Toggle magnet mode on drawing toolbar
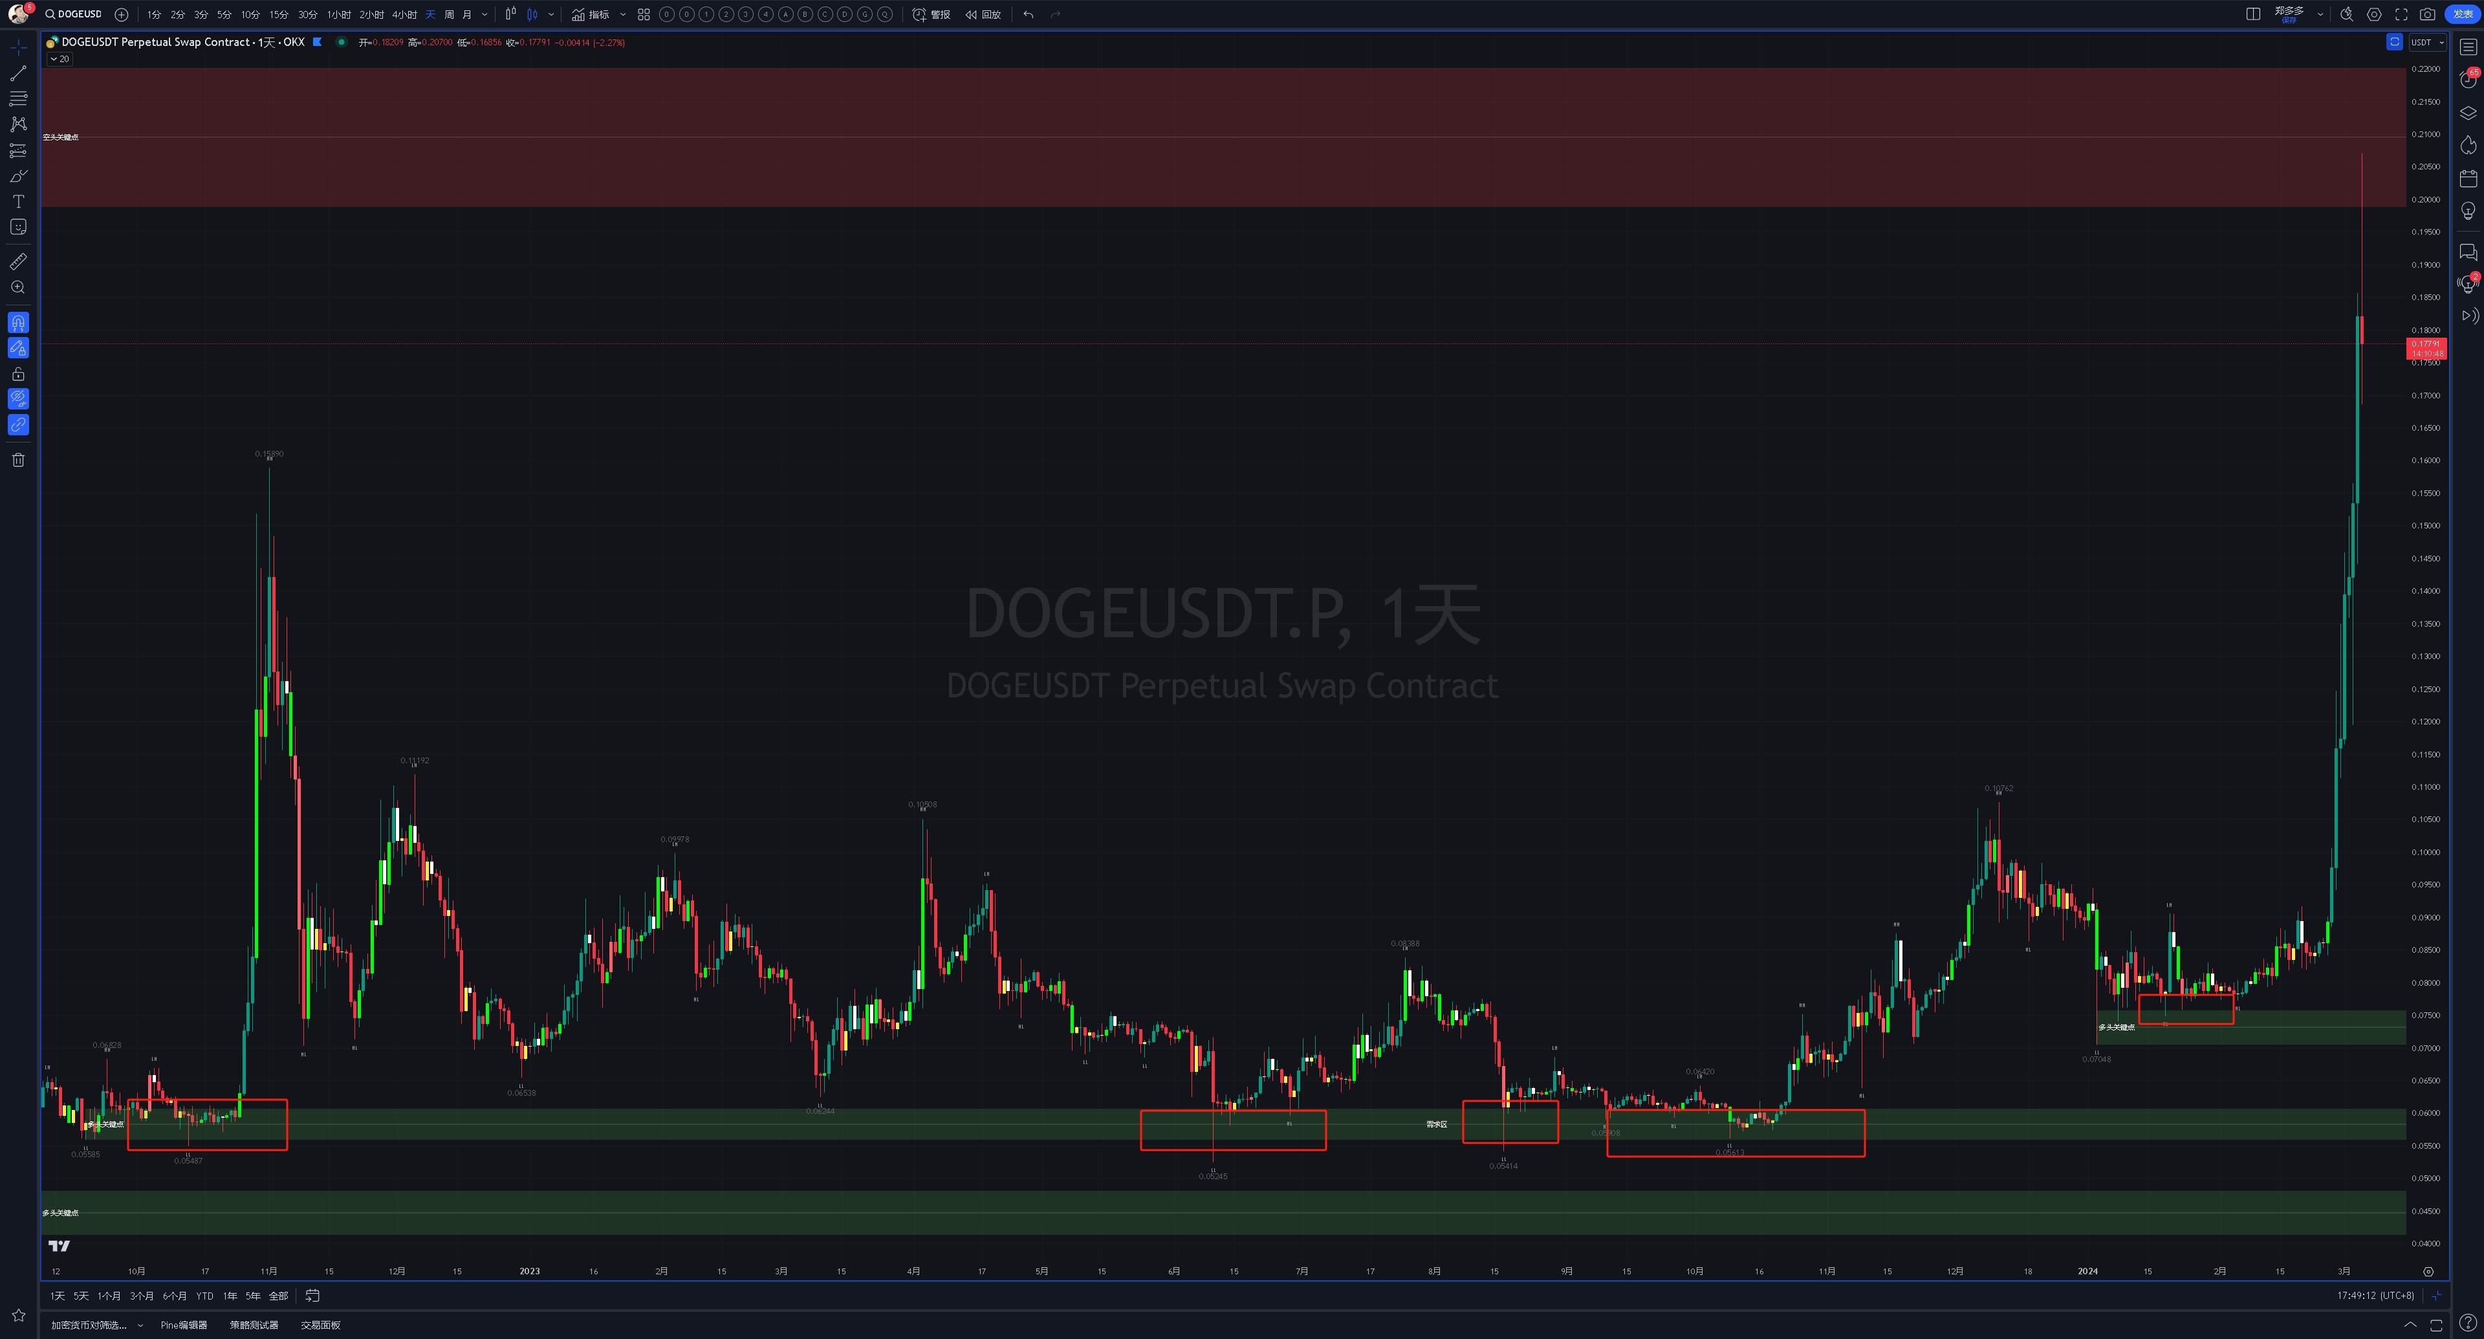The height and width of the screenshot is (1339, 2484). (x=18, y=322)
